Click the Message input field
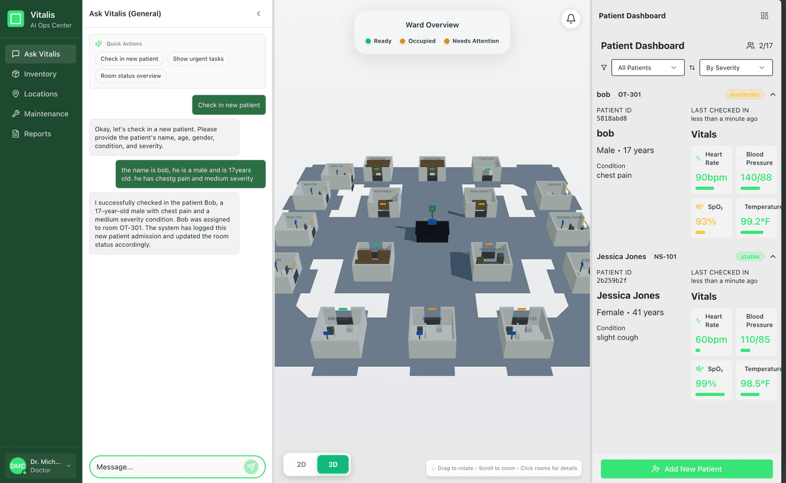This screenshot has width=786, height=483. 167,467
